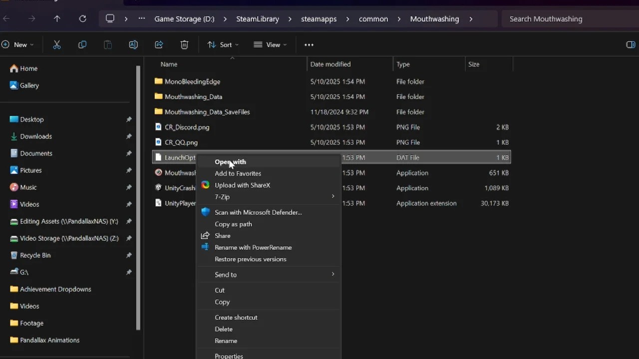Click the Share toolbar icon
639x359 pixels.
coord(159,45)
